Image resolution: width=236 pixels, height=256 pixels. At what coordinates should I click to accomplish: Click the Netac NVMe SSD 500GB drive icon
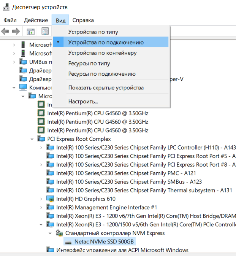[68, 242]
